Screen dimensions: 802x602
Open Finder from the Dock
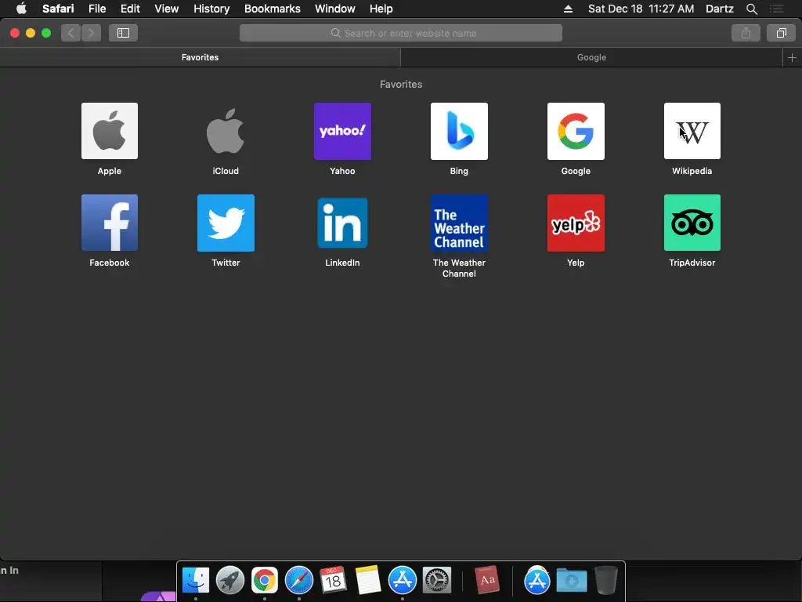[196, 580]
